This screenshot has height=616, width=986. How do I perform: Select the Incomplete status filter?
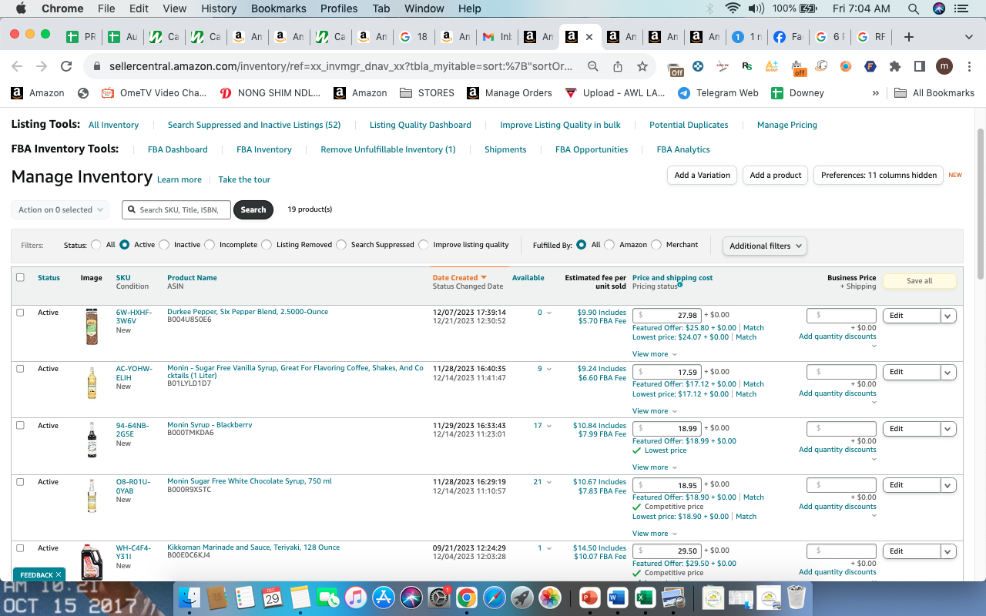pos(209,245)
